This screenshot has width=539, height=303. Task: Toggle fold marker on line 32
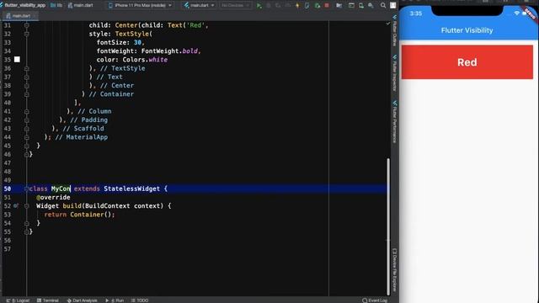[x=26, y=34]
